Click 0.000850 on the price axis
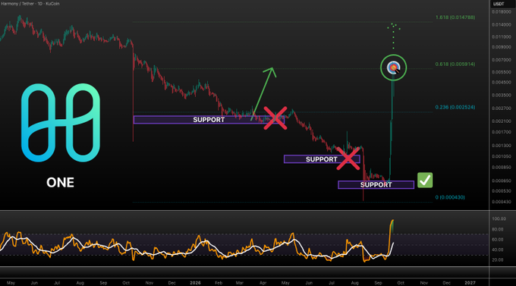 pyautogui.click(x=502, y=167)
